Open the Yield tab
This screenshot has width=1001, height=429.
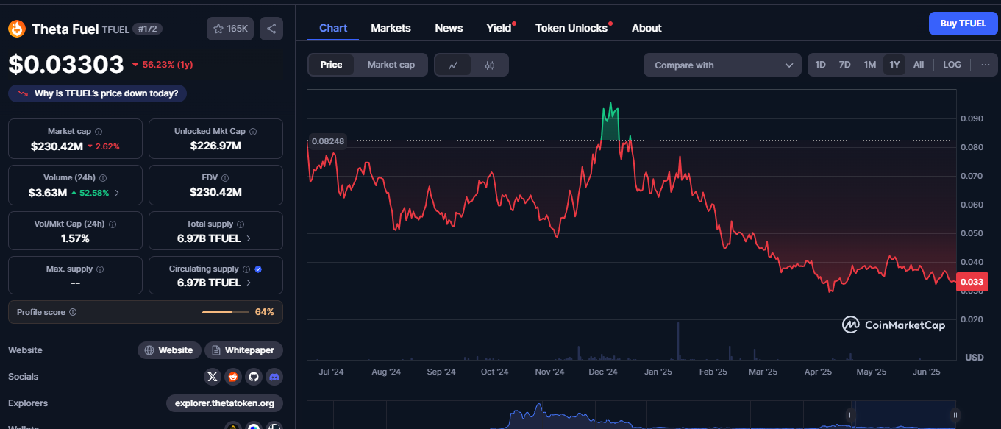pos(500,28)
